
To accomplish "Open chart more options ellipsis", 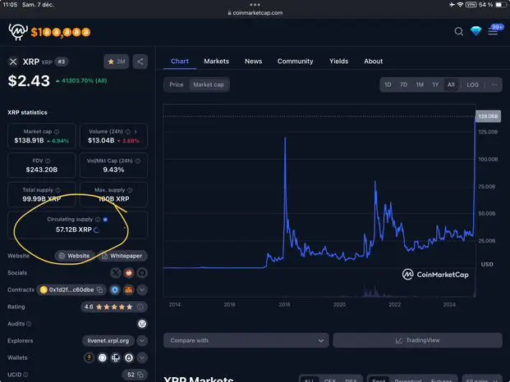I will coord(494,84).
